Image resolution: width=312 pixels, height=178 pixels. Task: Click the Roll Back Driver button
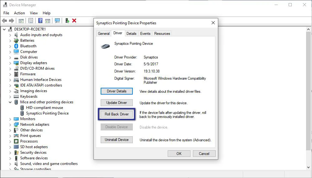tap(117, 114)
